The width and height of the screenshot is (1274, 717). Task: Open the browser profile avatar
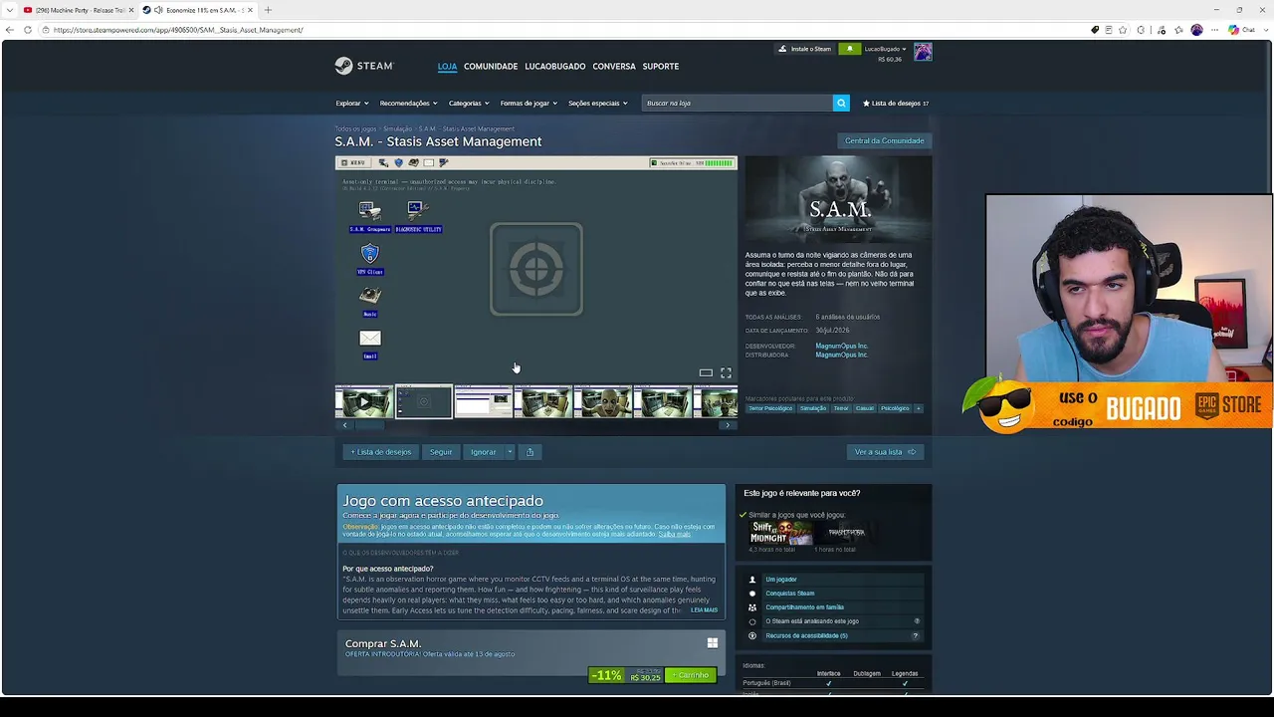pyautogui.click(x=1196, y=30)
